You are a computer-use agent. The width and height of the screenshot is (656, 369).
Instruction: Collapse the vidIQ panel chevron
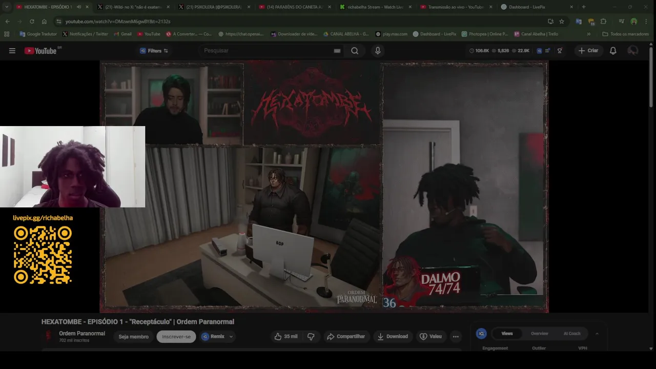coord(597,333)
